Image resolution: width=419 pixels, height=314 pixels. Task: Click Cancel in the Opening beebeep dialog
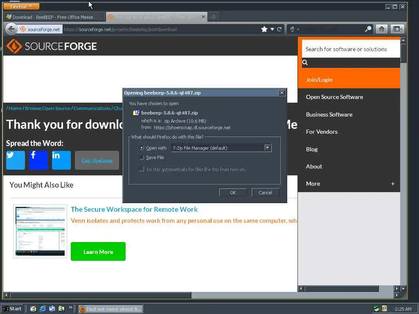pos(265,193)
